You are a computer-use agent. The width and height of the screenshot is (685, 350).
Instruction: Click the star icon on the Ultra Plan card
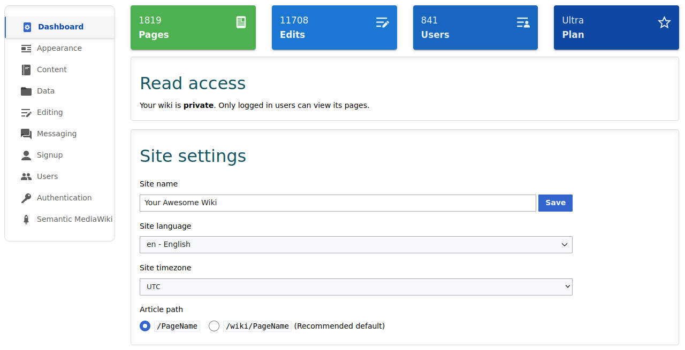tap(664, 22)
